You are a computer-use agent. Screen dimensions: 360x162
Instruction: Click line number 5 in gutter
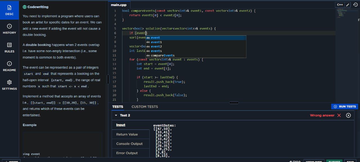[x=115, y=29]
